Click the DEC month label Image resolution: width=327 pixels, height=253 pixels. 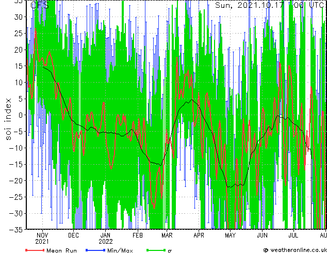pyautogui.click(x=74, y=235)
